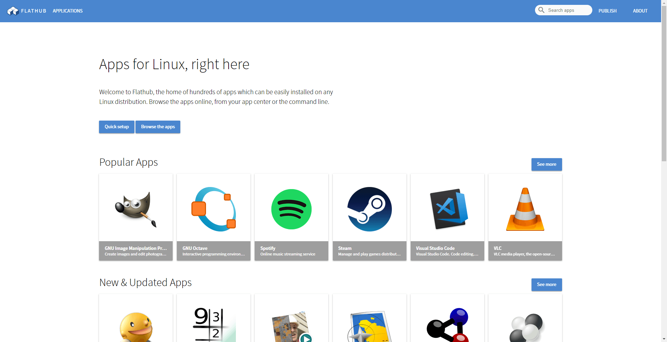Click the VLC caption

click(525, 251)
